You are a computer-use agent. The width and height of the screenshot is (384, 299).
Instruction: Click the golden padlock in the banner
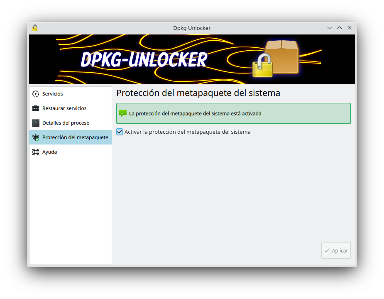[263, 65]
